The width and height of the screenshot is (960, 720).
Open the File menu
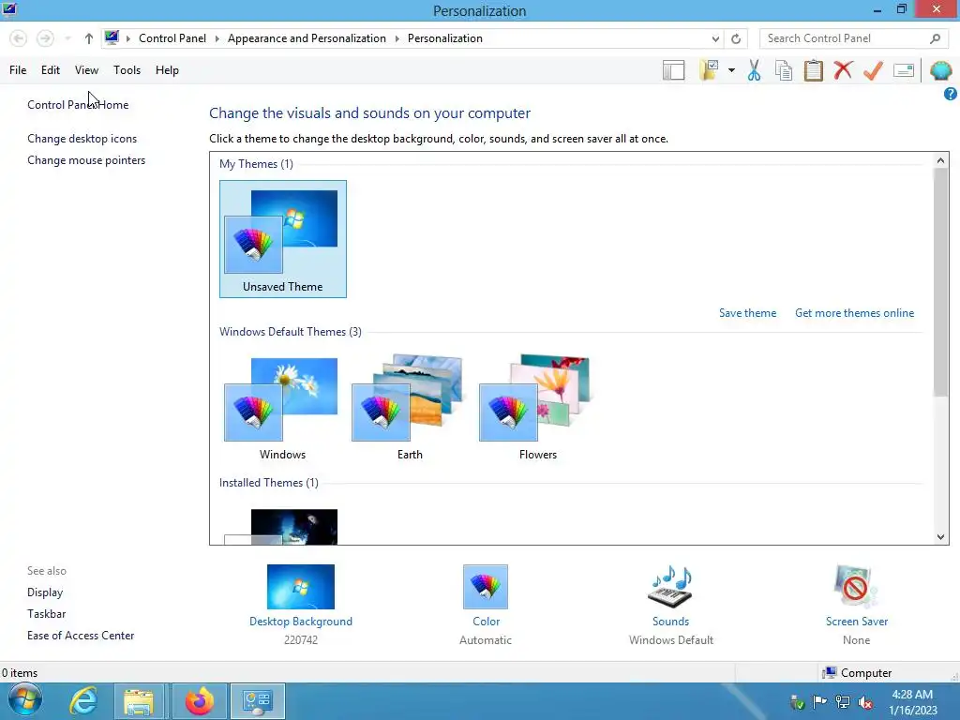click(18, 70)
